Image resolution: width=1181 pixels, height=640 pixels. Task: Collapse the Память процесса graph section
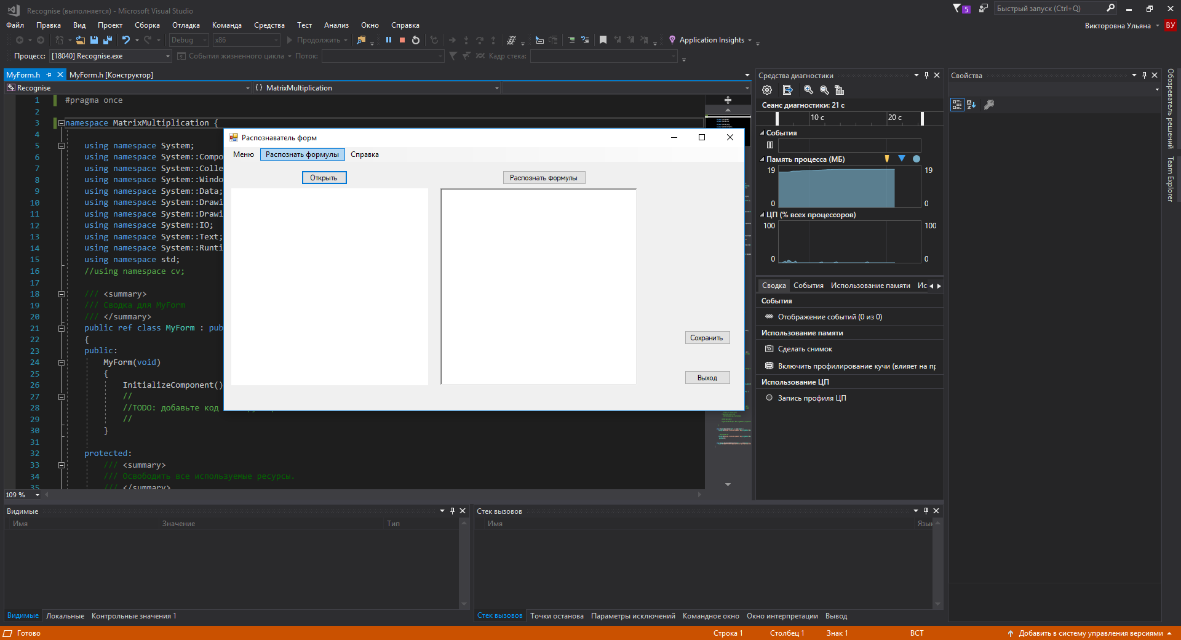(762, 159)
